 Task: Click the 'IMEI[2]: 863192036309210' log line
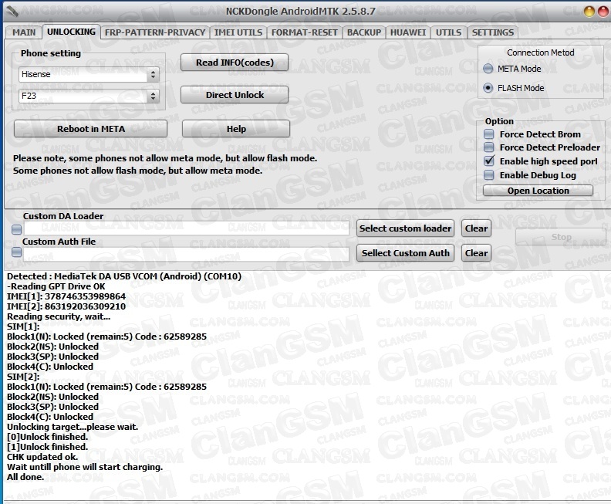tap(66, 306)
